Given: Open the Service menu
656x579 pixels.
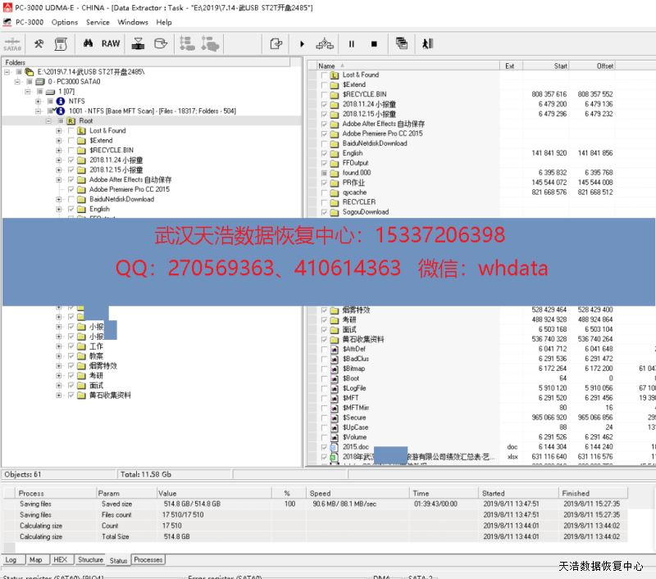Looking at the screenshot, I should pos(98,22).
